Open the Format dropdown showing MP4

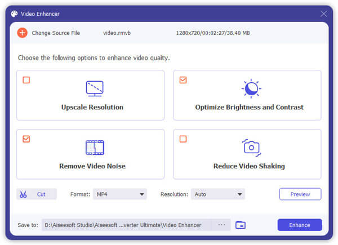[x=119, y=194]
